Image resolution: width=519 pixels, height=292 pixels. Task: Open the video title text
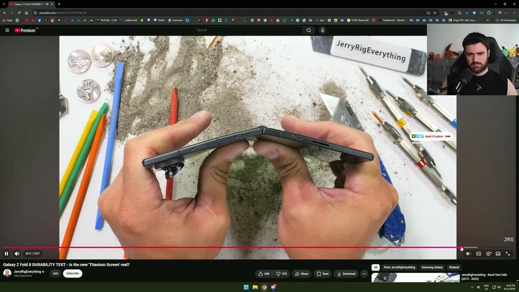pos(66,264)
